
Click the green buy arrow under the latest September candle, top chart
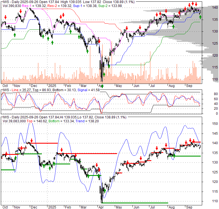[x=200, y=17]
